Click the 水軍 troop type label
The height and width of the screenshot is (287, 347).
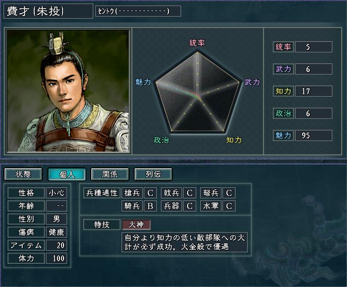pos(211,206)
